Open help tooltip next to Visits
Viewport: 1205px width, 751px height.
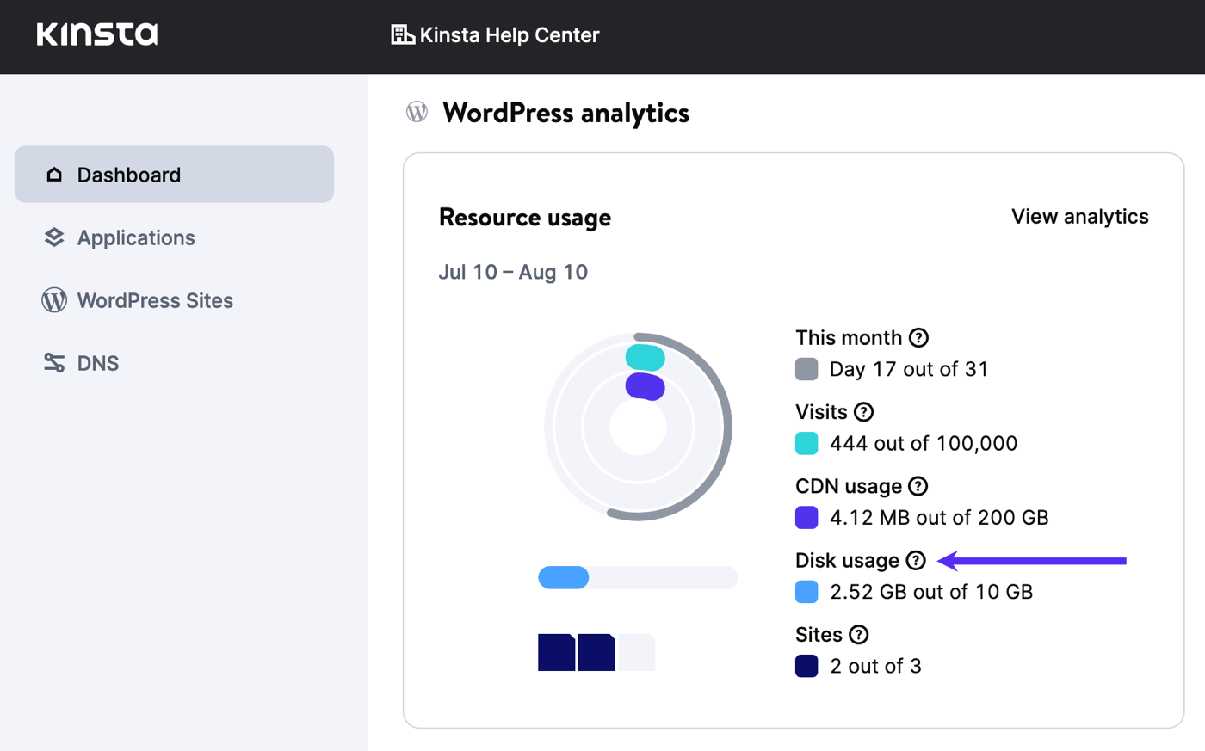pyautogui.click(x=863, y=412)
